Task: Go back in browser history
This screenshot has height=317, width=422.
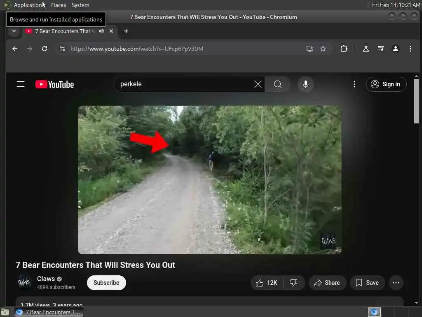Action: pos(15,49)
